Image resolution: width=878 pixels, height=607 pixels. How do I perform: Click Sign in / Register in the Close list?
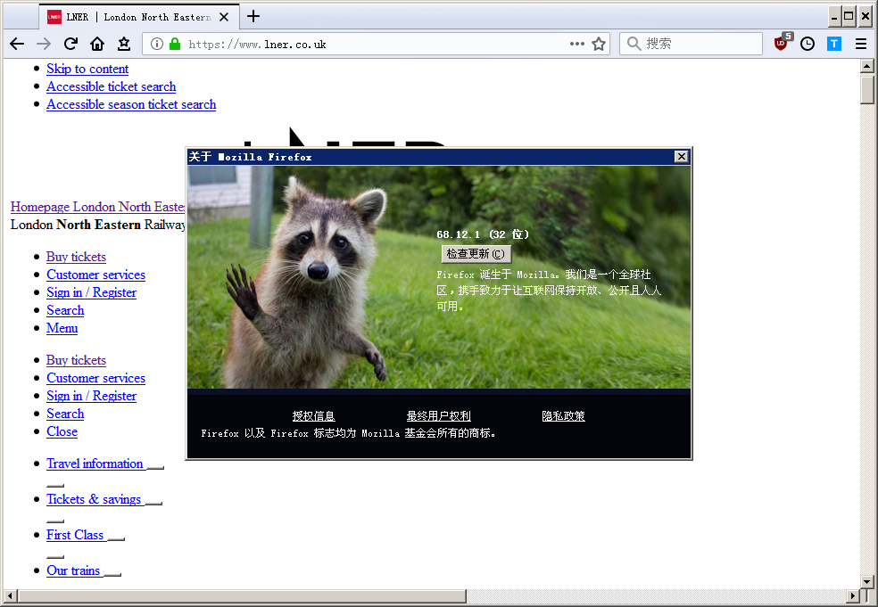(x=91, y=396)
